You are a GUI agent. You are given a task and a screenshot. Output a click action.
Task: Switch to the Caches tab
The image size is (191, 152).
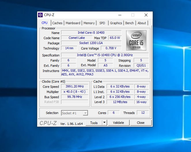pyautogui.click(x=57, y=23)
